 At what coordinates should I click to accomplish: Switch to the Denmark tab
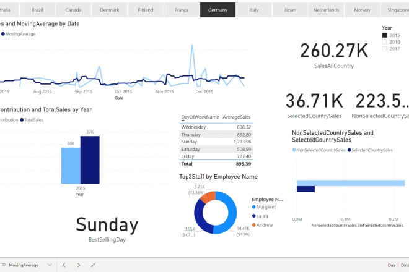[109, 10]
